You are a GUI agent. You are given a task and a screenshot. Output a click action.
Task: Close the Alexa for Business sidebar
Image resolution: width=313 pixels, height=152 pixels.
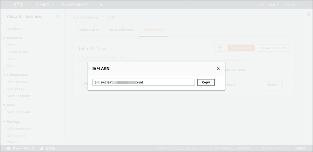(x=57, y=16)
